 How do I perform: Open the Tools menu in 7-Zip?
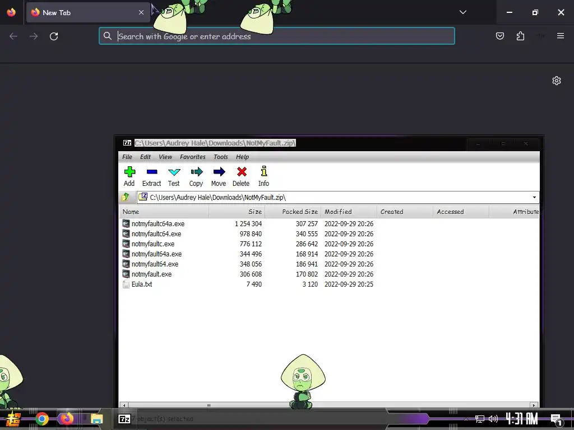click(x=221, y=157)
